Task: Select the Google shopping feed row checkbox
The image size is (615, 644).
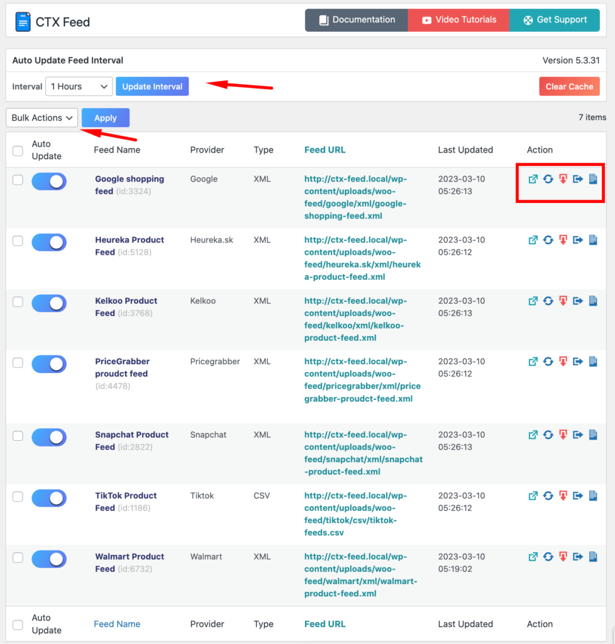Action: click(x=18, y=180)
